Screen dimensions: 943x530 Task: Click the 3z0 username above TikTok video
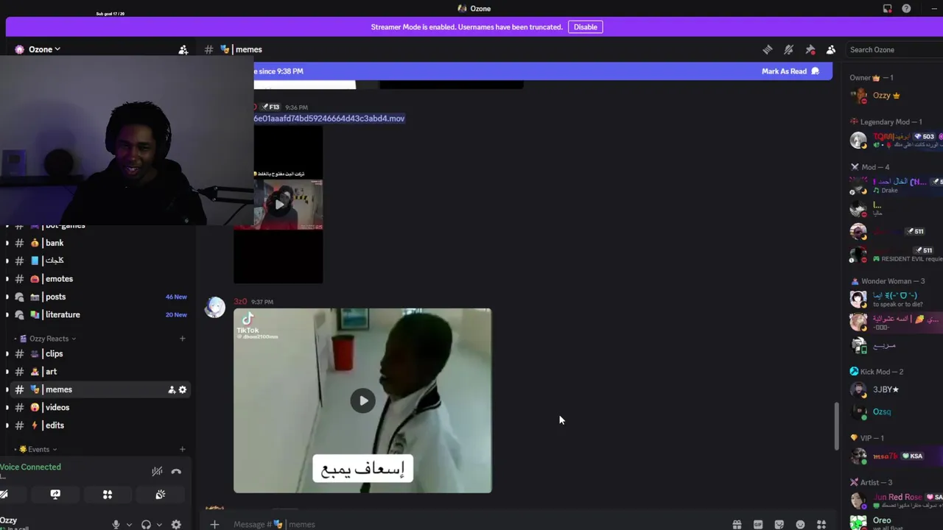pos(239,302)
